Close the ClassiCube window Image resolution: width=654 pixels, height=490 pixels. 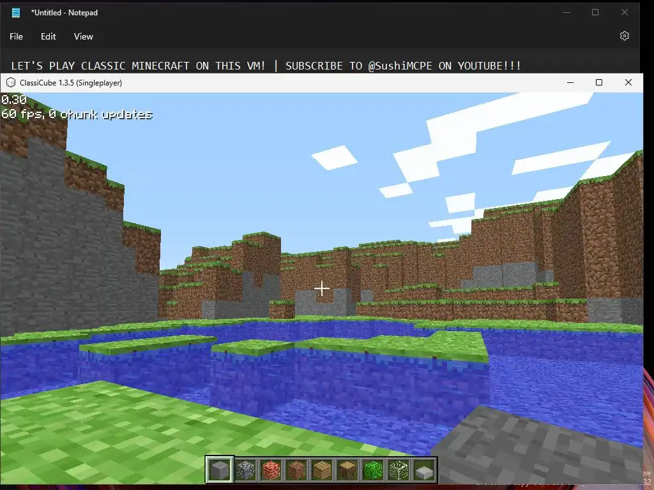tap(628, 82)
